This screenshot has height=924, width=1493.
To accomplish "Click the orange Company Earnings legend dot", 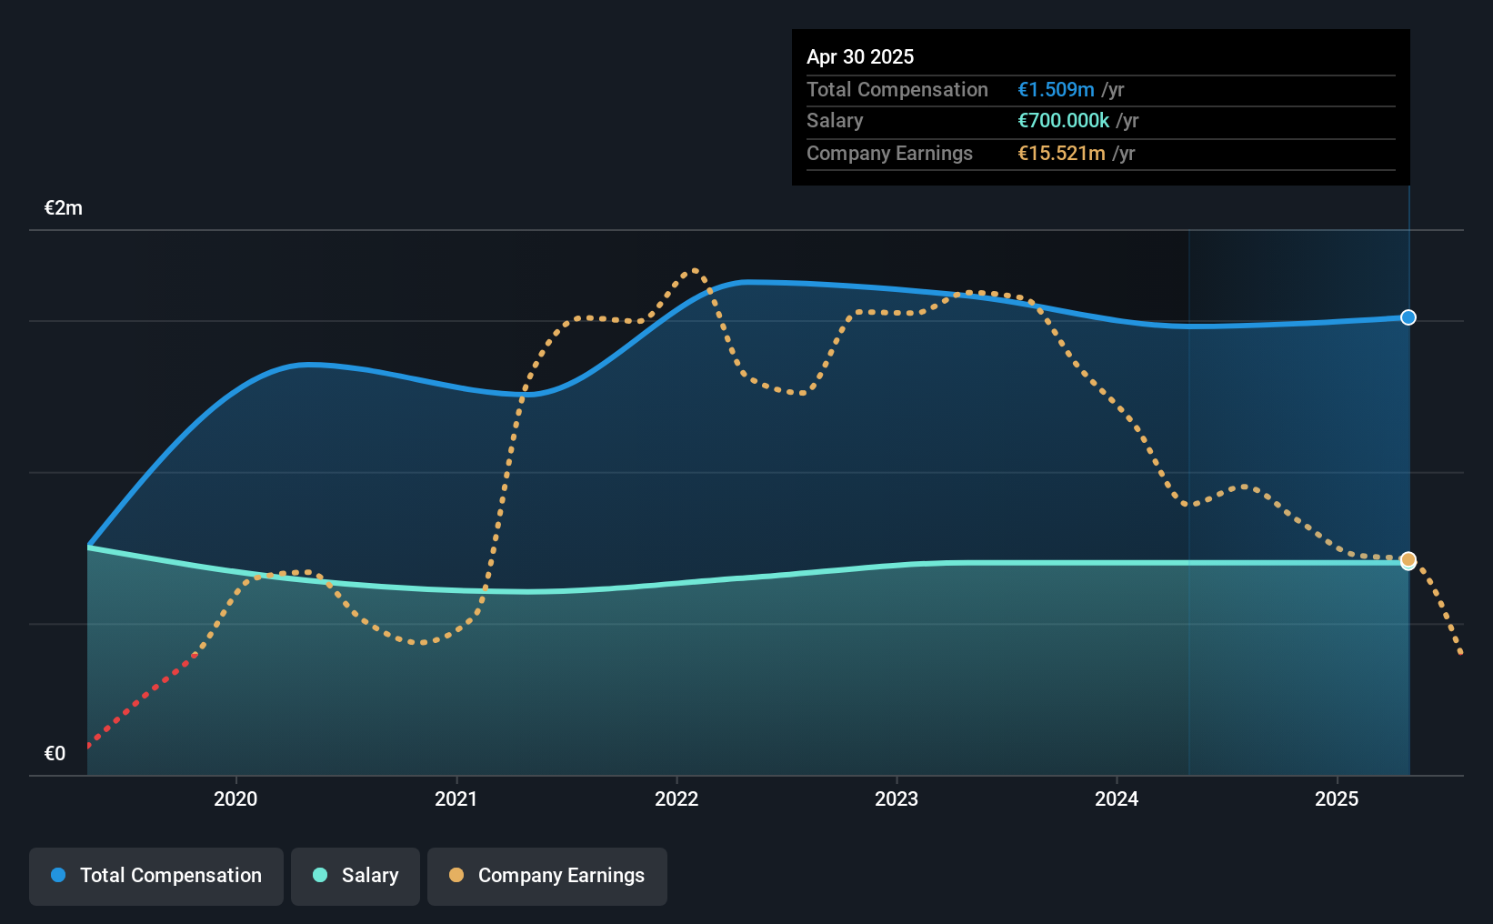I will click(456, 875).
